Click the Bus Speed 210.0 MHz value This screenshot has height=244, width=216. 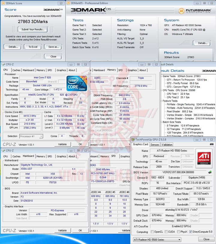point(30,124)
